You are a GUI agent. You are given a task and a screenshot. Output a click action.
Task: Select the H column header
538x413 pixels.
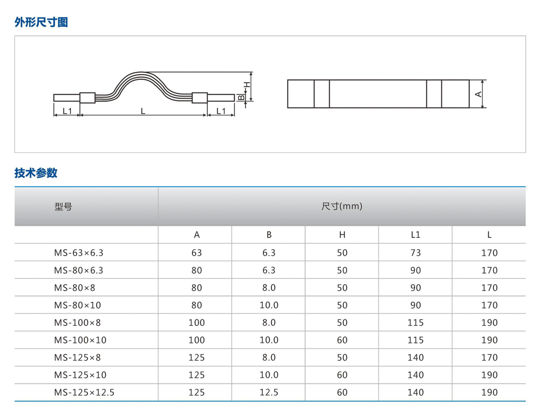pos(342,235)
